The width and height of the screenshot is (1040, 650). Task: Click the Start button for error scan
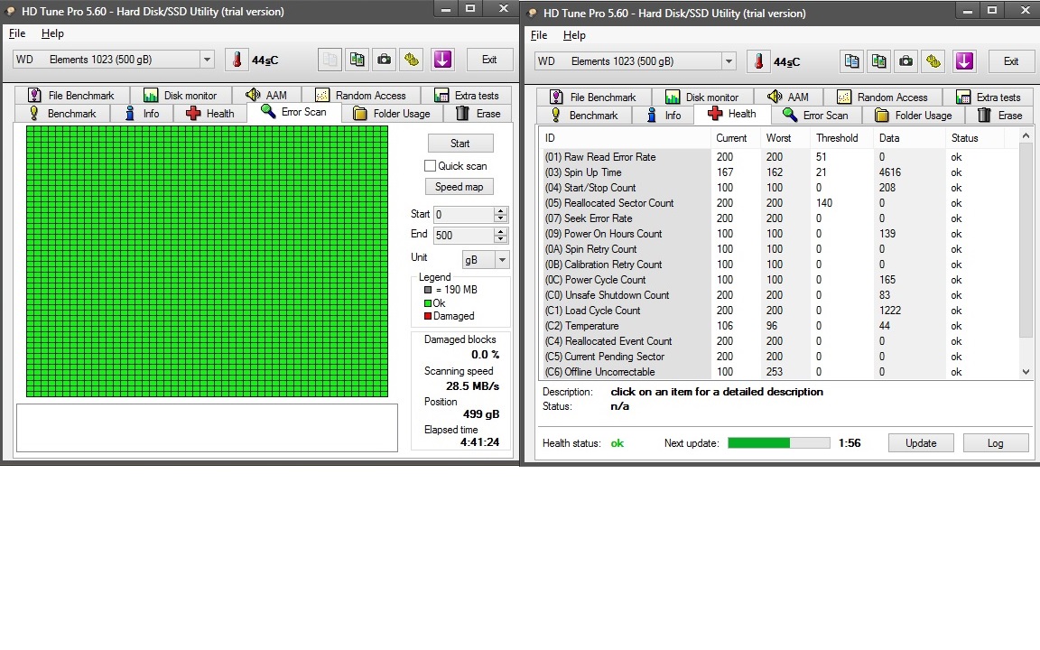[460, 144]
